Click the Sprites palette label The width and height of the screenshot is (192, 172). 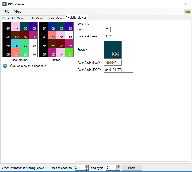coord(56,60)
